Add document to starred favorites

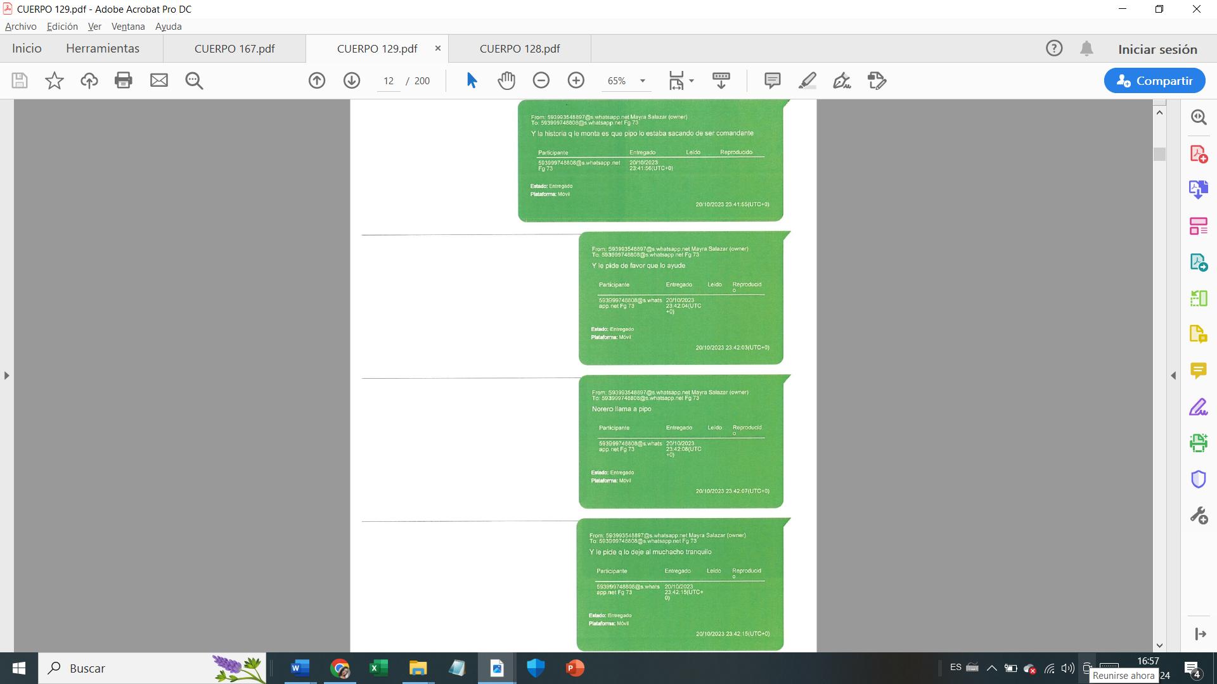pos(55,80)
